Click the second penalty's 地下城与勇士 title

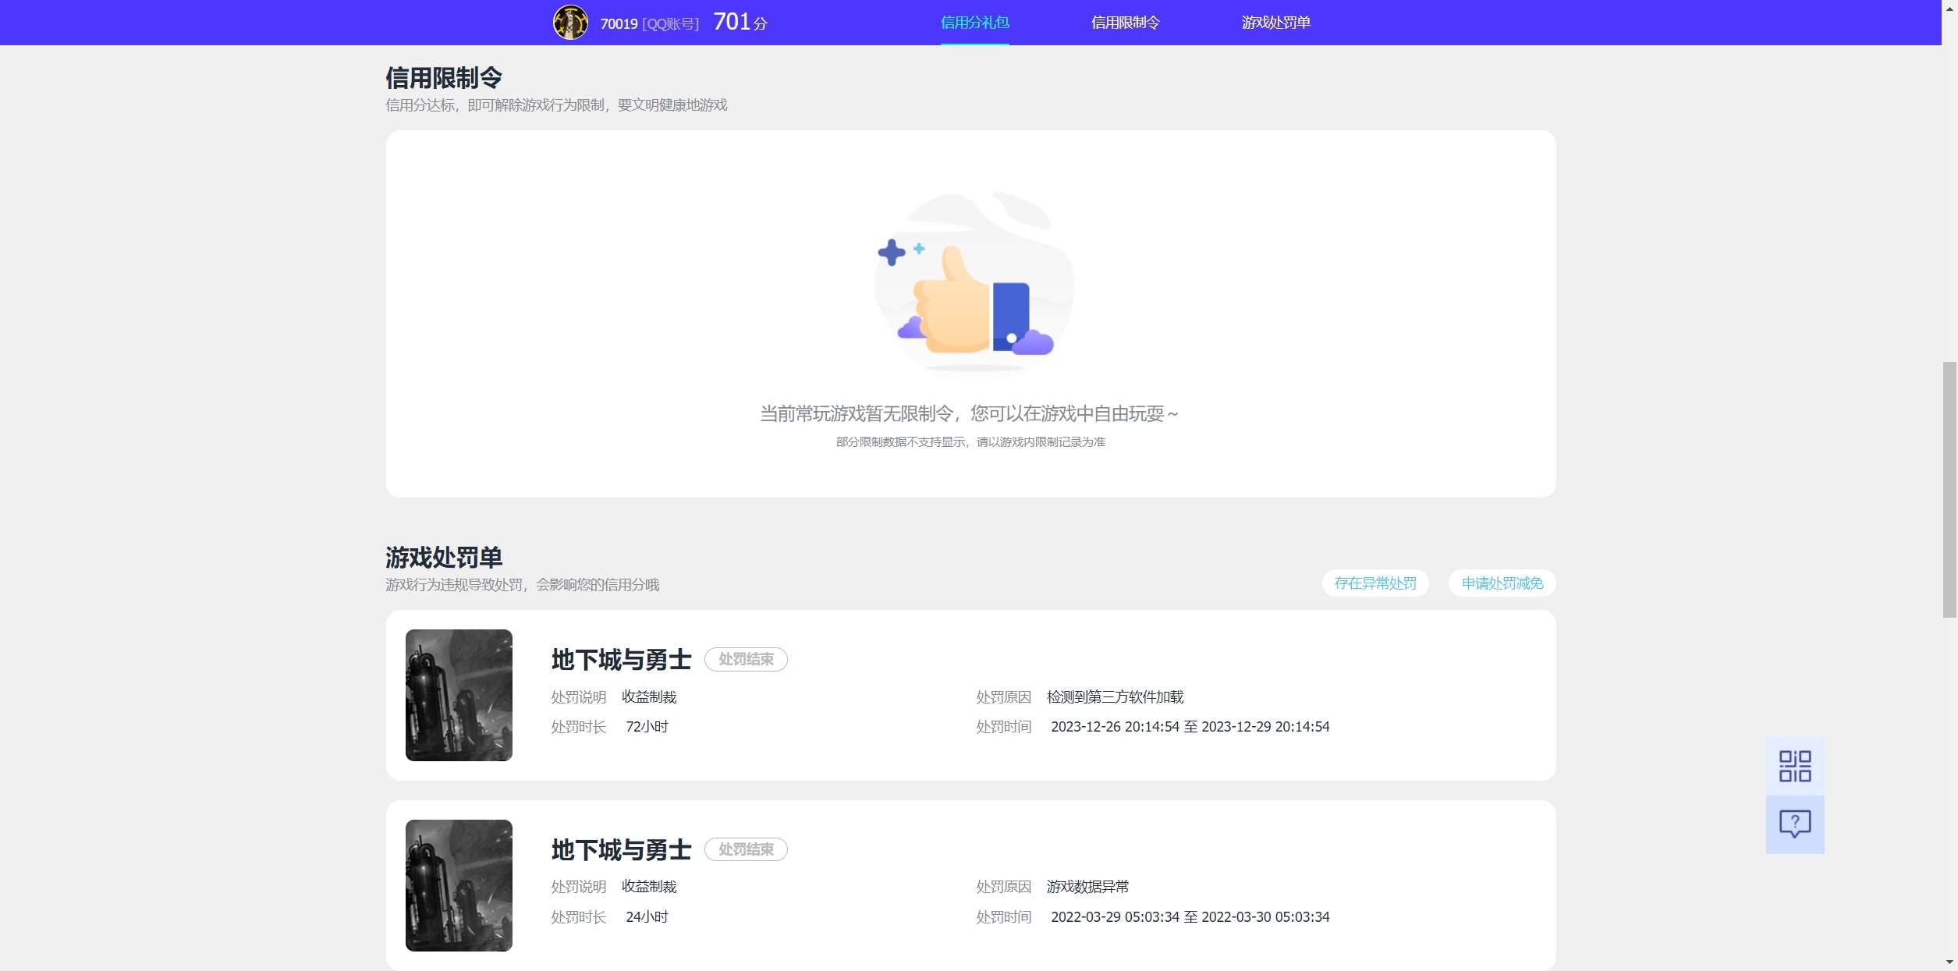tap(621, 849)
